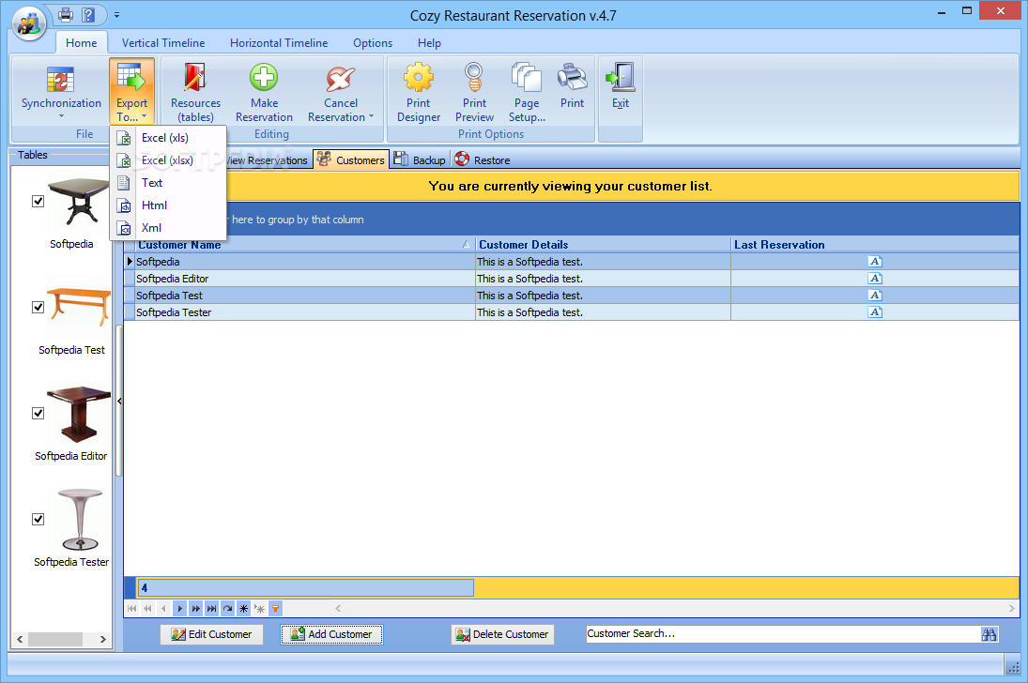Click the Cancel Reservation icon
1028x683 pixels.
[341, 80]
